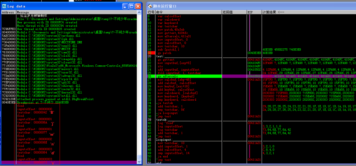
Task: Click the Log data window title icon
Action: click(4, 6)
